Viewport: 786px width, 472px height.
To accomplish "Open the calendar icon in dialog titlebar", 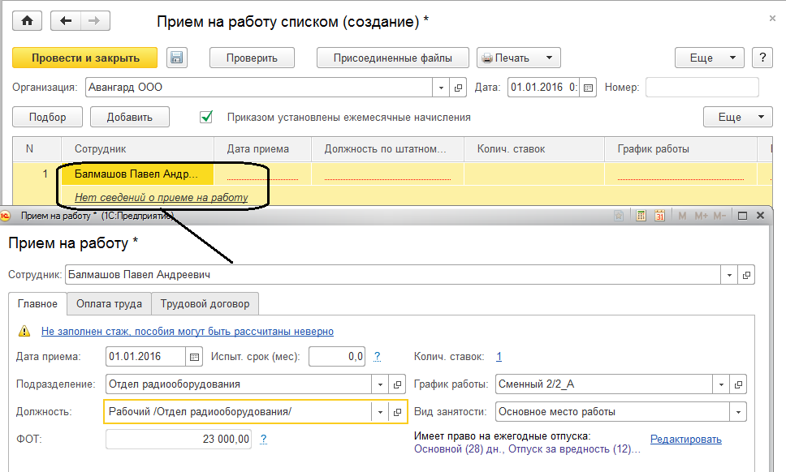I will (659, 216).
